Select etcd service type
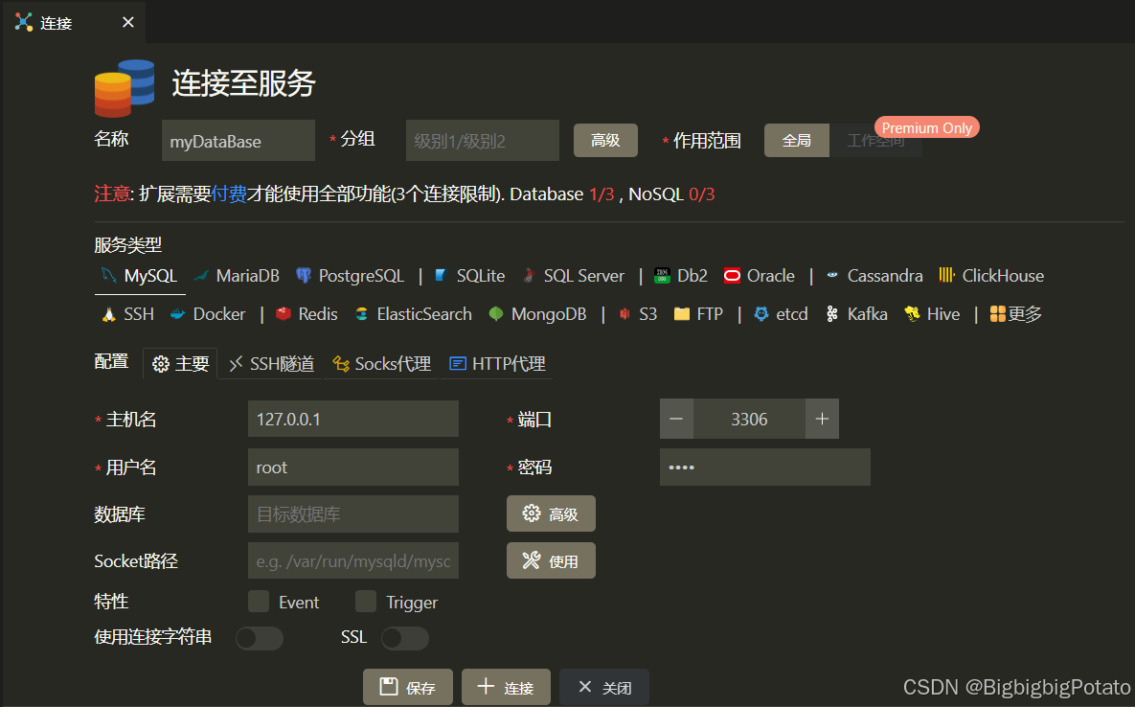The width and height of the screenshot is (1135, 707). [x=781, y=314]
